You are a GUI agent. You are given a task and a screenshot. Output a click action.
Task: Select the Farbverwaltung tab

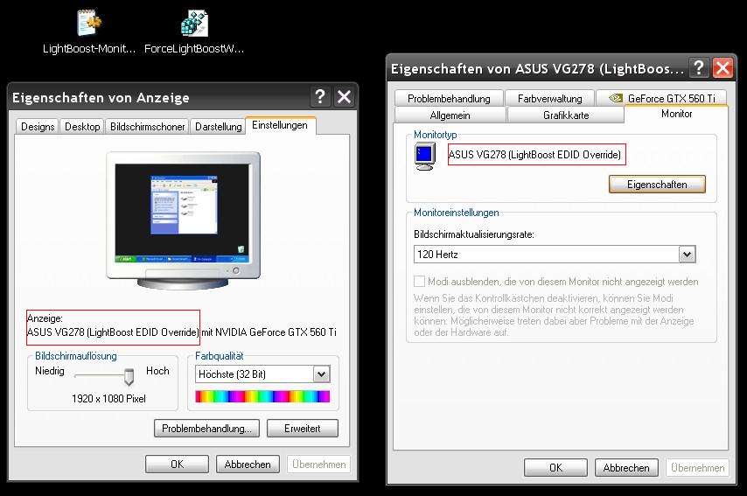point(550,99)
